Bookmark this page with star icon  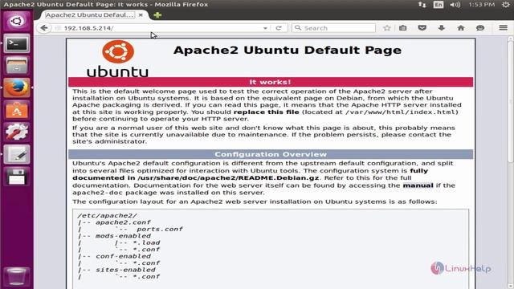(387, 28)
